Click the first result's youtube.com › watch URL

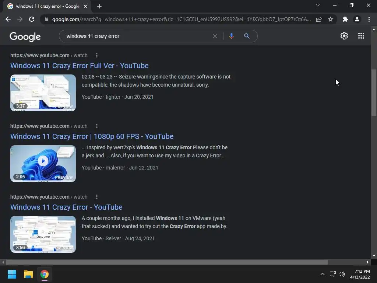(x=49, y=55)
